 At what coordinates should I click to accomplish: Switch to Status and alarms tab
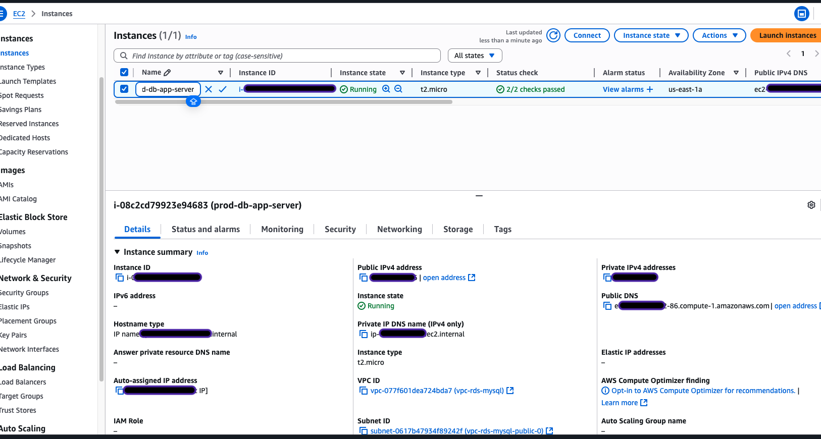coord(206,229)
